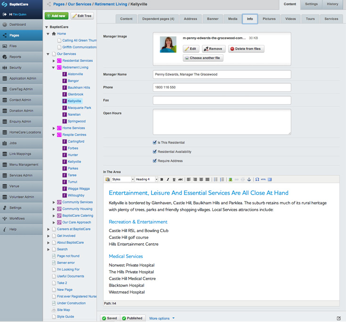
Task: Open the Styles dropdown
Action: [123, 179]
